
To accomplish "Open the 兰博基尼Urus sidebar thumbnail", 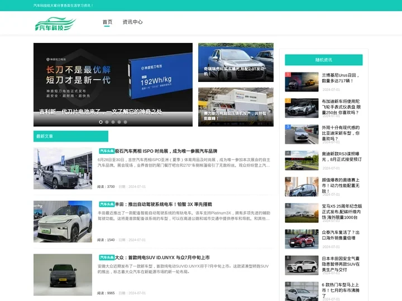I will [x=301, y=82].
